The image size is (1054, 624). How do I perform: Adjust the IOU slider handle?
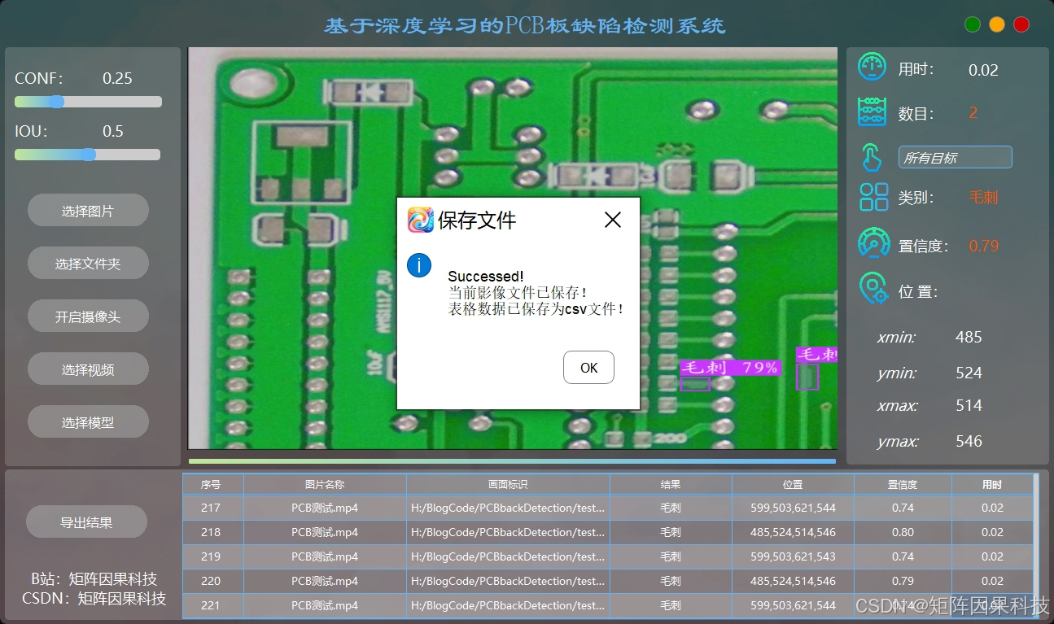88,155
